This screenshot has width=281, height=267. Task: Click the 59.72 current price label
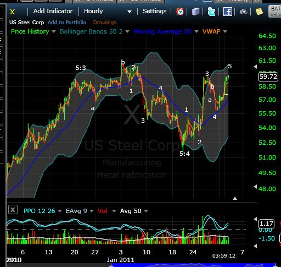pos(268,77)
